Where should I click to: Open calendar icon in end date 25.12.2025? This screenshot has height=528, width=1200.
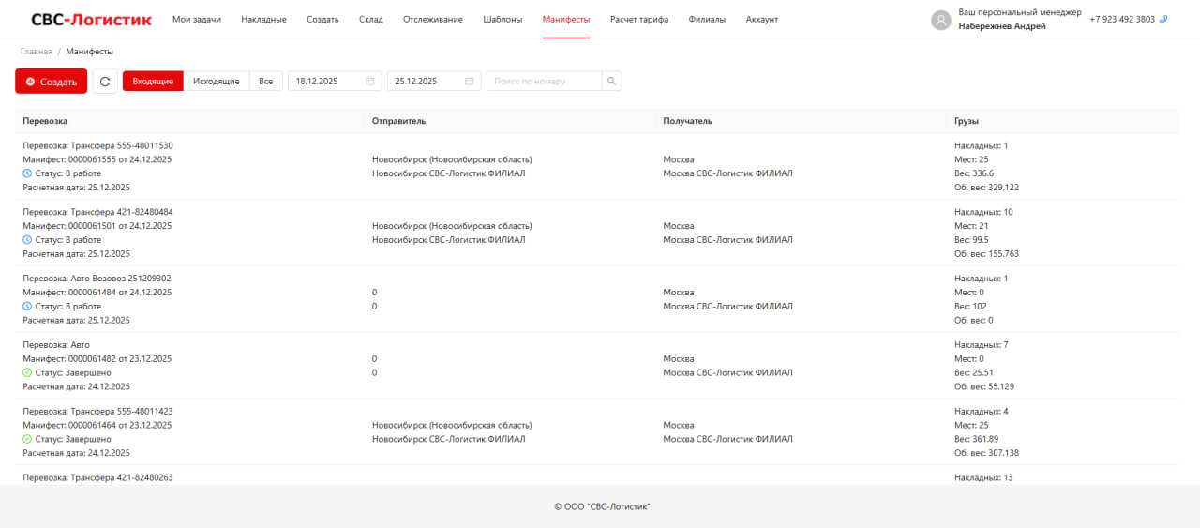pyautogui.click(x=470, y=82)
